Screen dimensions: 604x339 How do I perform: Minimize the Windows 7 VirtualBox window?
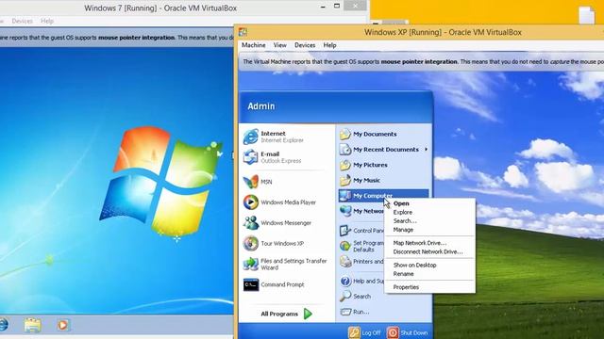pos(323,7)
